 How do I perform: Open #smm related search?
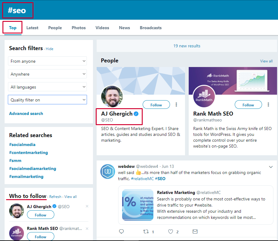pos(15,160)
